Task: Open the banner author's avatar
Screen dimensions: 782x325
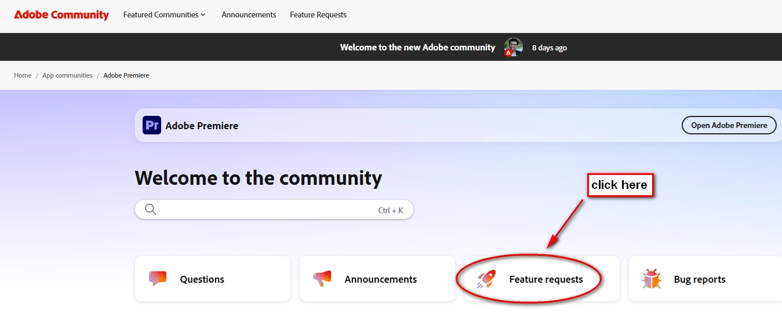Action: click(513, 48)
